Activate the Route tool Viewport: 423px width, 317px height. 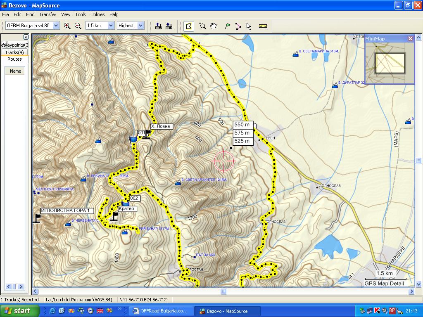238,26
